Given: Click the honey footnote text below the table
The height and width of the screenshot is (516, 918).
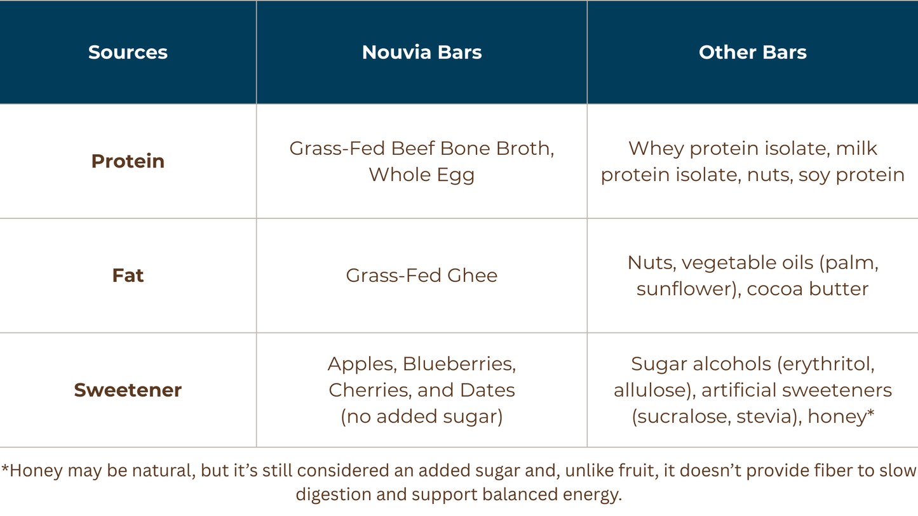Looking at the screenshot, I should [459, 482].
